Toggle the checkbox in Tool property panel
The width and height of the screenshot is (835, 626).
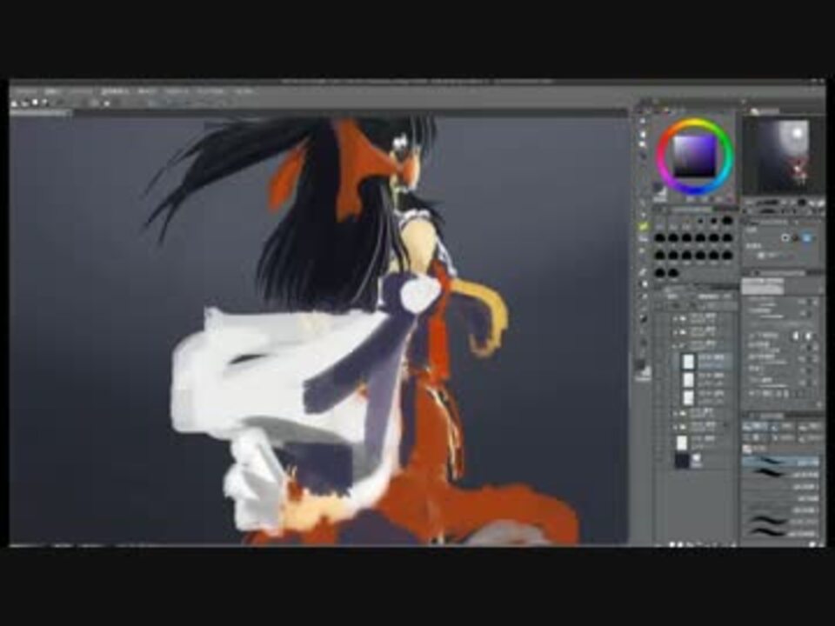(x=762, y=256)
